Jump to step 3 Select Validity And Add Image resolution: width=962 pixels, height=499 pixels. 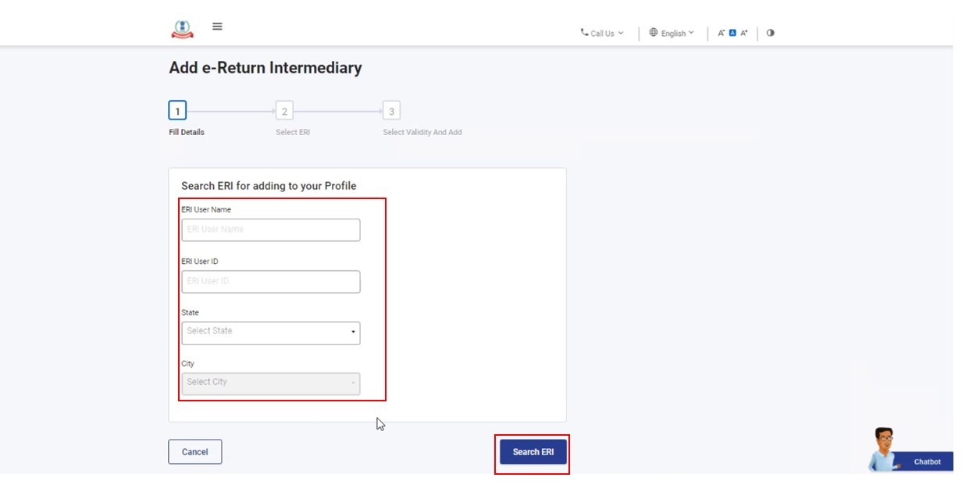point(391,112)
